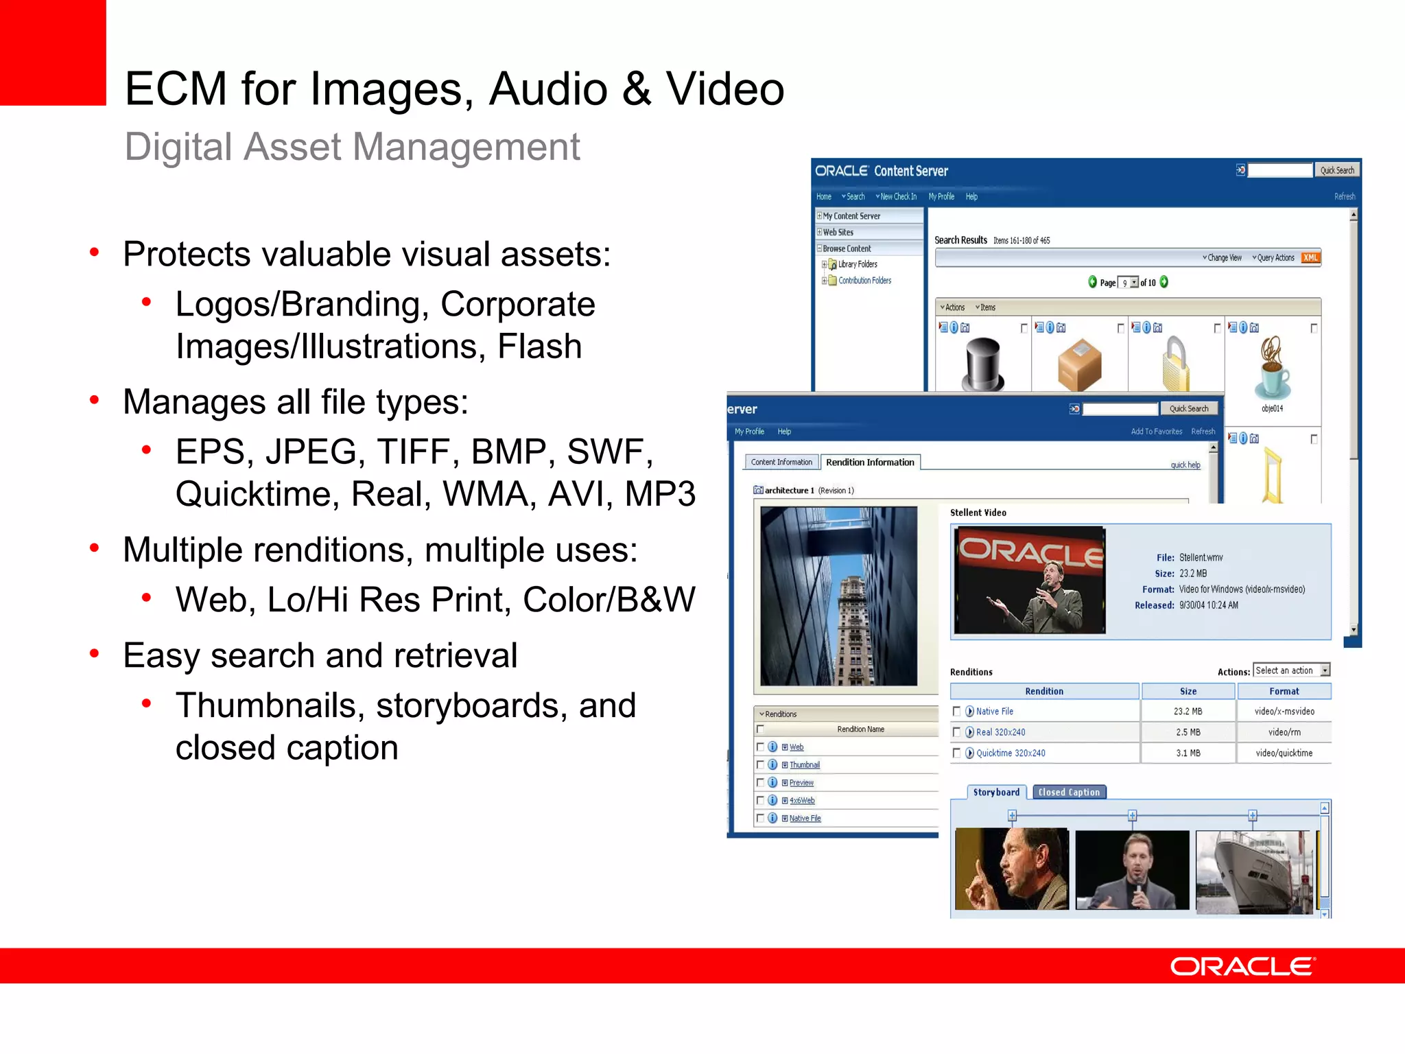Open the quick help link
The image size is (1405, 1054).
coord(1185,465)
